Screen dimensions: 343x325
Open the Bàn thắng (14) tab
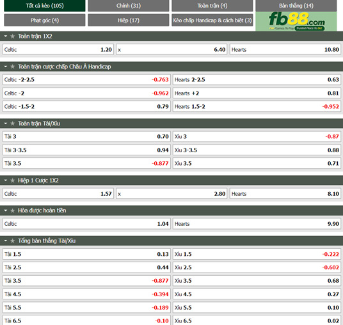coord(296,6)
